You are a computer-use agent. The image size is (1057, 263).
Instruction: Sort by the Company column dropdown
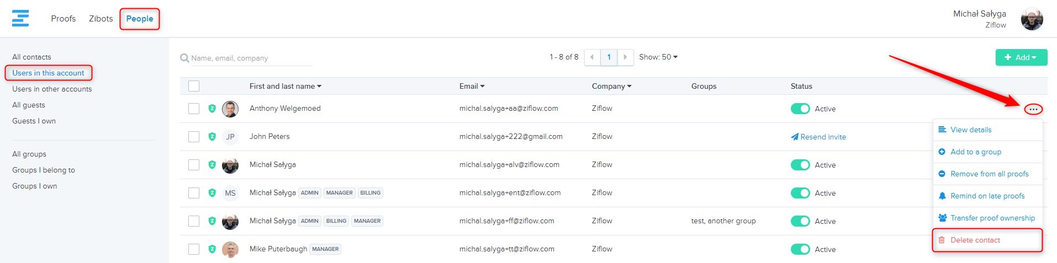click(x=611, y=87)
